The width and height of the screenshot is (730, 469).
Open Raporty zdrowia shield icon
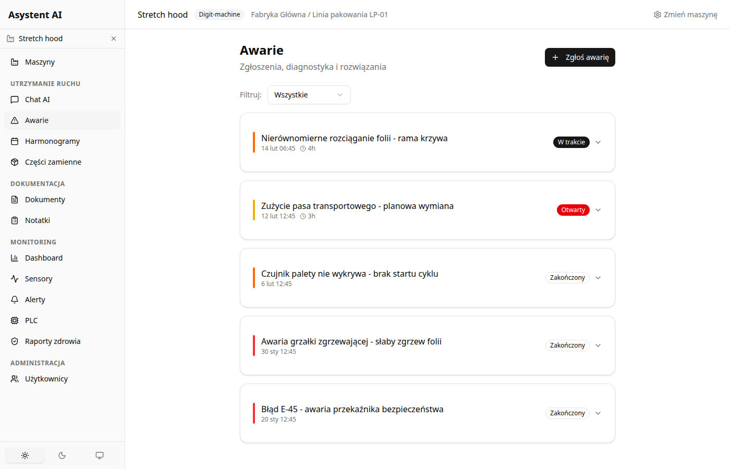coord(15,341)
